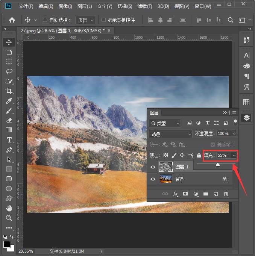Select the Lasso tool

coord(9,71)
